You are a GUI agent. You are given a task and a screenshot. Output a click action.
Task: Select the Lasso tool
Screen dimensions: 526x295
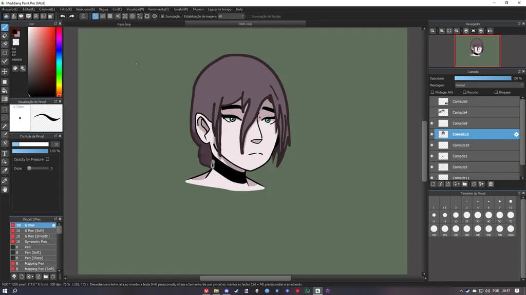click(5, 118)
